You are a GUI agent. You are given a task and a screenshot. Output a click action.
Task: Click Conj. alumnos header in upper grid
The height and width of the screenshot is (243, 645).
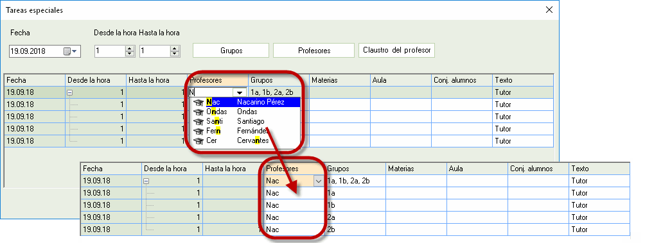(x=461, y=80)
